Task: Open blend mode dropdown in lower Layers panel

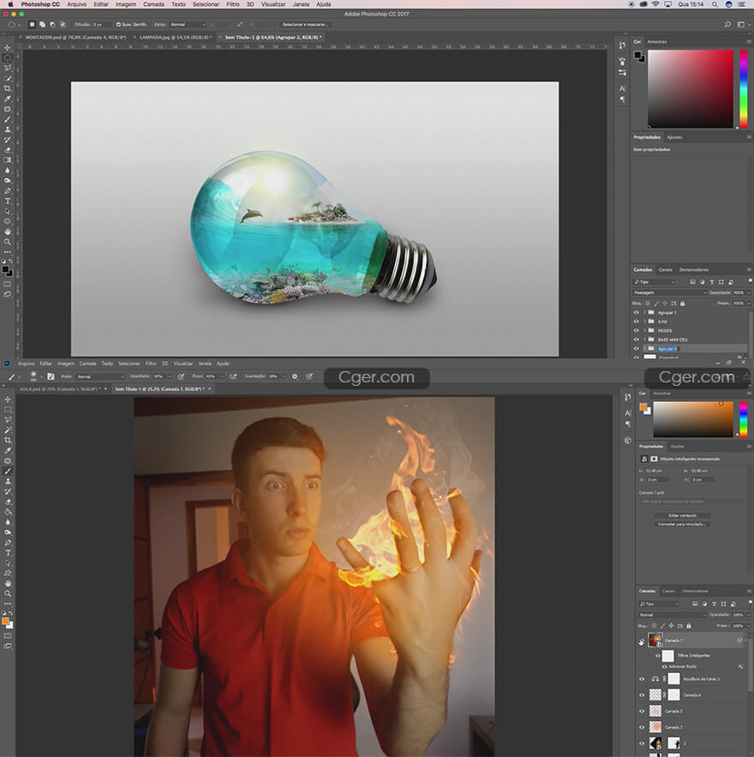Action: coord(672,615)
